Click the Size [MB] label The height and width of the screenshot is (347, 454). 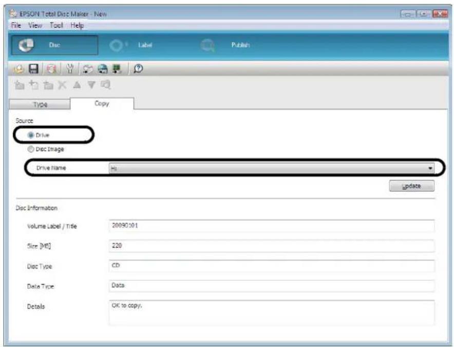coord(39,246)
